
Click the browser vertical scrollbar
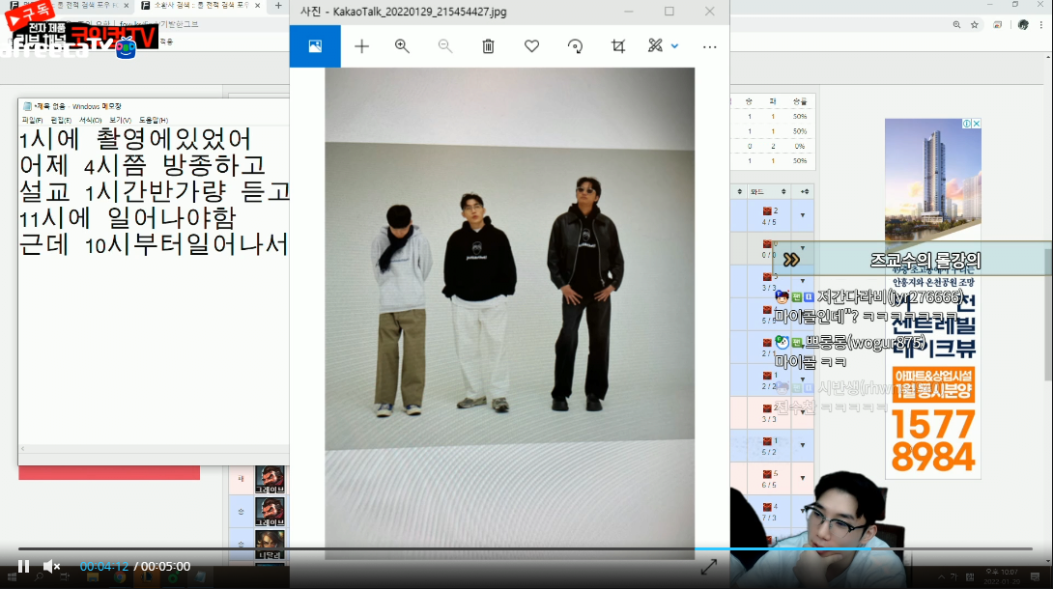[1048, 315]
